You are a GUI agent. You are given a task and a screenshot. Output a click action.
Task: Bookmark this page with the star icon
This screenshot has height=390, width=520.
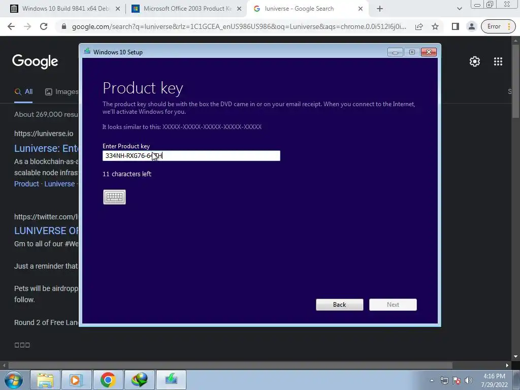click(x=435, y=26)
